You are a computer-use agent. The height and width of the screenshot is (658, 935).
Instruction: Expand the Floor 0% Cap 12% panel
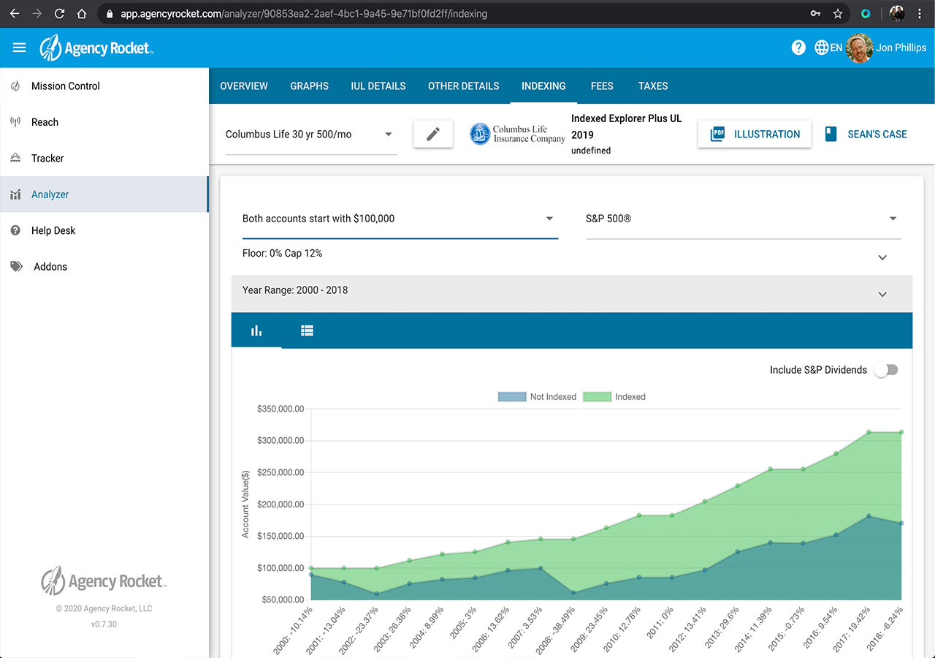coord(572,257)
